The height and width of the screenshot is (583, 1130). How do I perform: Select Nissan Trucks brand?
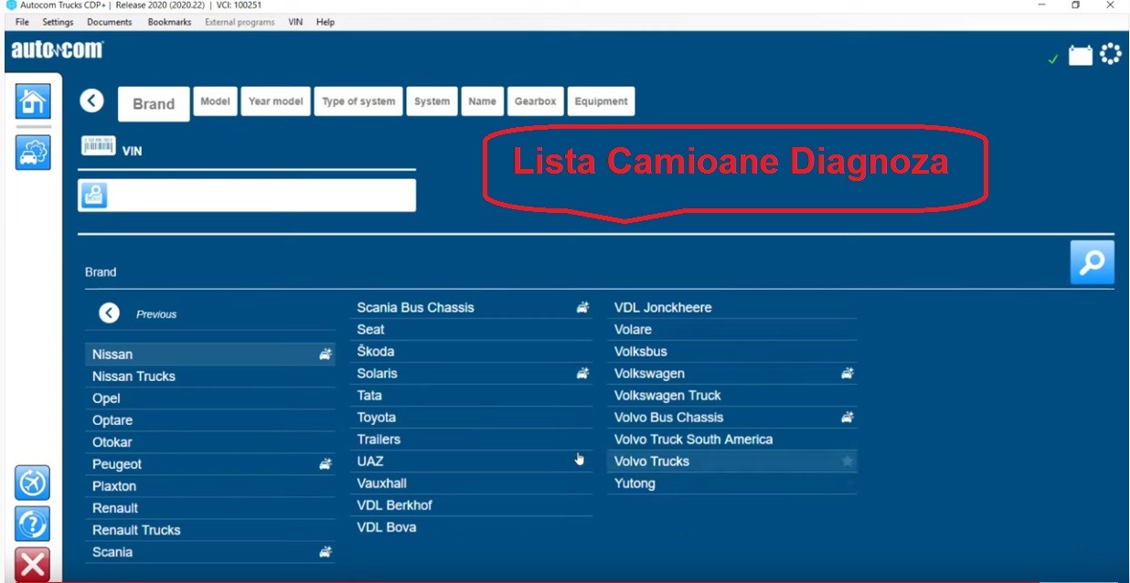210,376
